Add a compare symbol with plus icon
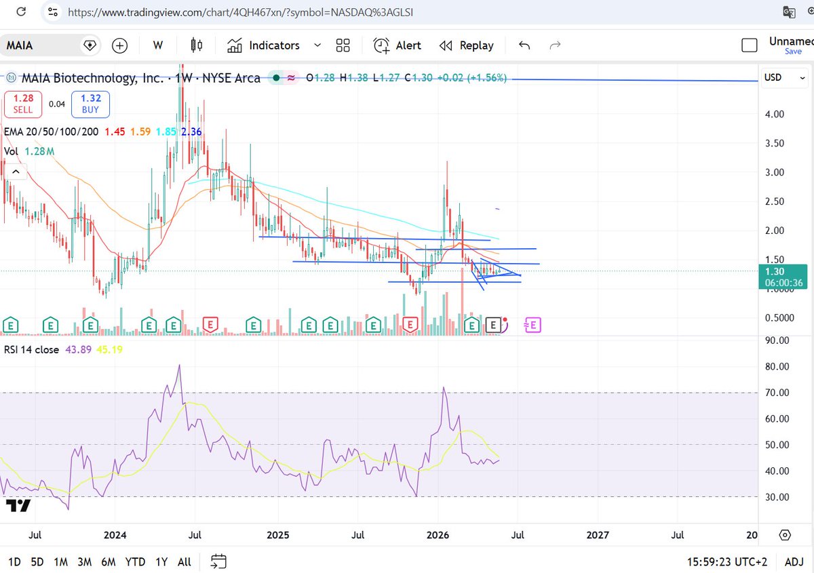The height and width of the screenshot is (573, 814). point(120,45)
